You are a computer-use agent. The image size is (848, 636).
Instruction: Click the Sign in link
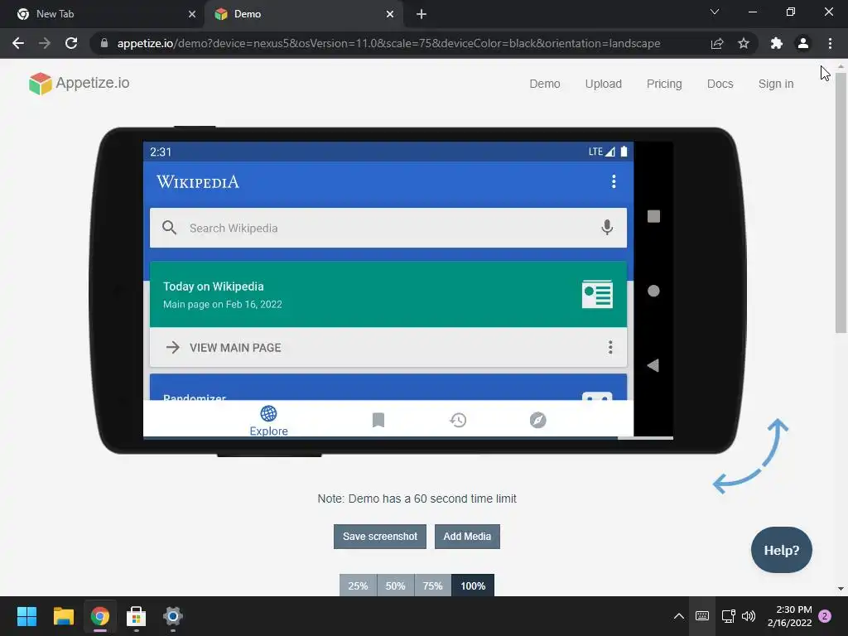[775, 84]
